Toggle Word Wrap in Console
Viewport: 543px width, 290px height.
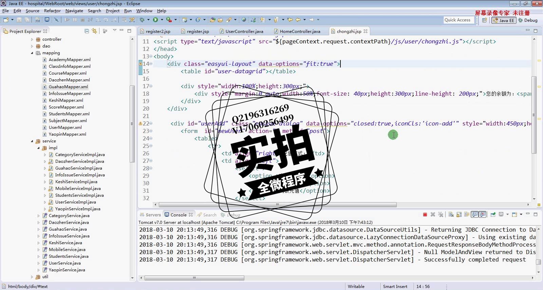(x=467, y=215)
